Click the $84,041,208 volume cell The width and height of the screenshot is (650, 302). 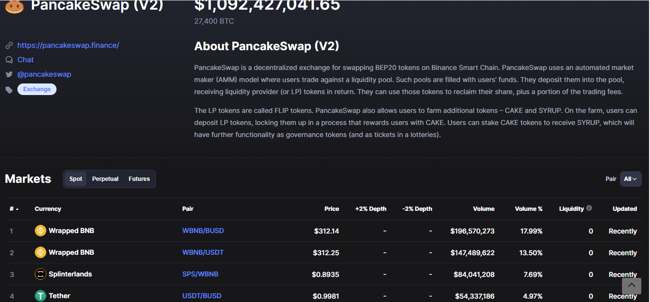[474, 275]
